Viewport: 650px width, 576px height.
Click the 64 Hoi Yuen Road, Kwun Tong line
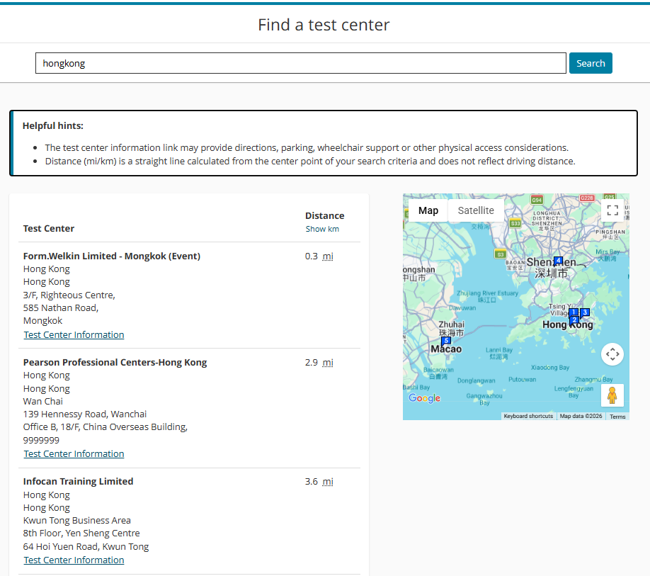[x=86, y=546]
